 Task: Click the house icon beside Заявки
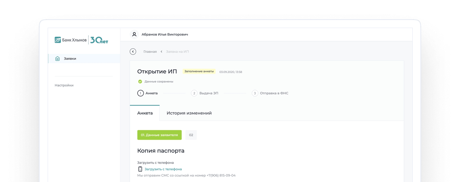click(58, 59)
